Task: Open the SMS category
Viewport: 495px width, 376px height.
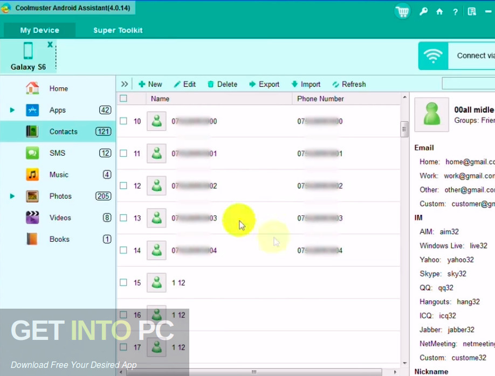Action: tap(58, 153)
